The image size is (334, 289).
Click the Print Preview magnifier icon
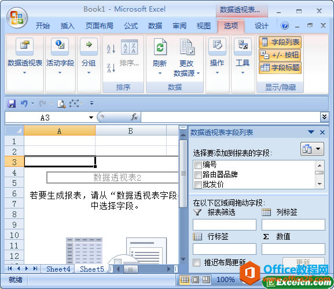(61, 104)
